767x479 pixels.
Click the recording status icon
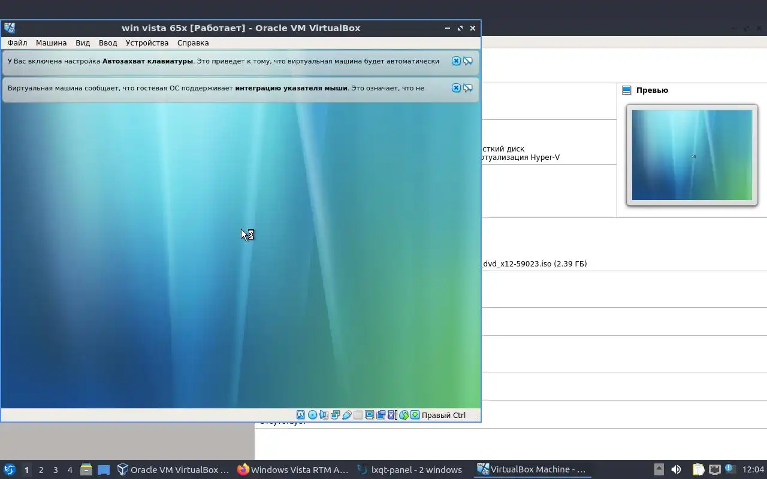pyautogui.click(x=381, y=415)
